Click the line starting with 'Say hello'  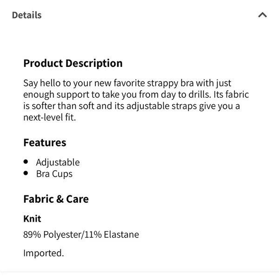tap(127, 83)
